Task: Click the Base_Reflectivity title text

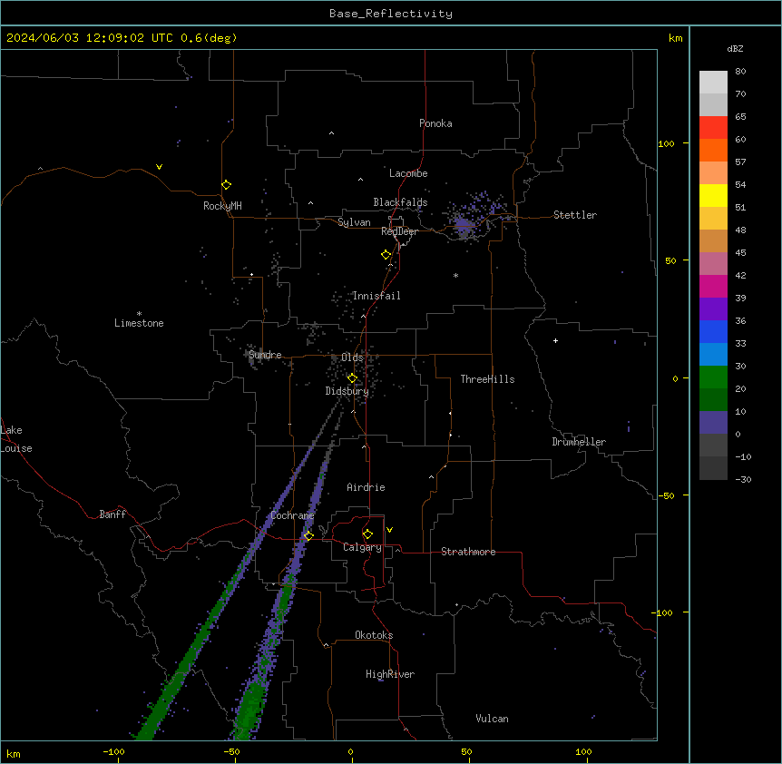Action: click(391, 14)
